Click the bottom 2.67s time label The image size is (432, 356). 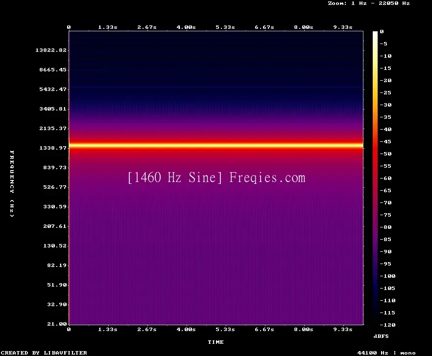coord(147,329)
